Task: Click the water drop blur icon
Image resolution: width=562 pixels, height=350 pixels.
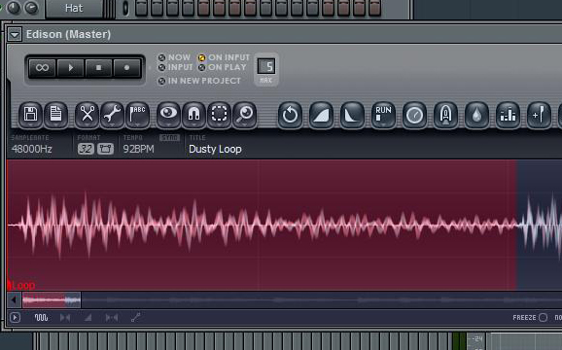Action: point(476,115)
